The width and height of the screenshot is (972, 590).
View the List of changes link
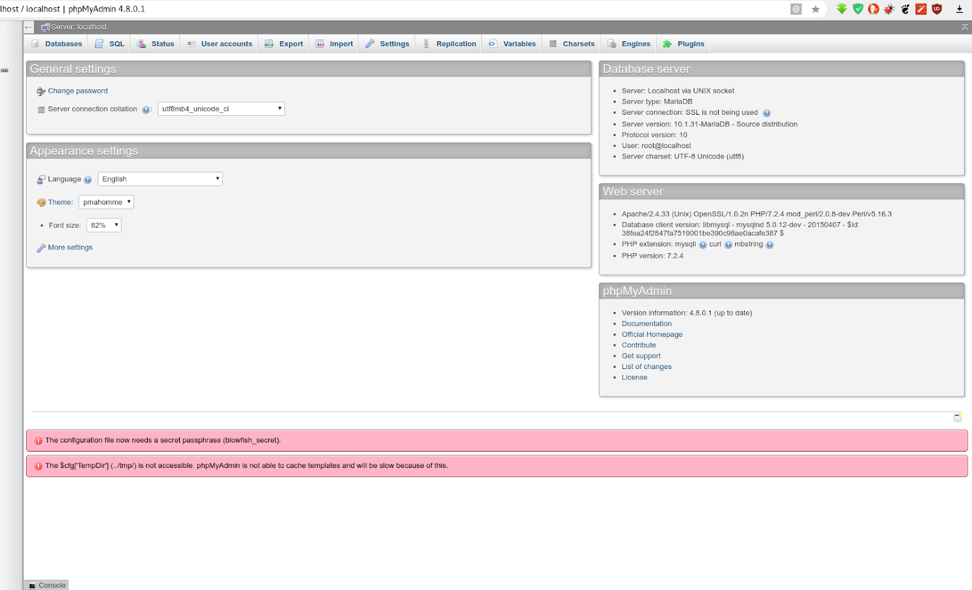(646, 367)
